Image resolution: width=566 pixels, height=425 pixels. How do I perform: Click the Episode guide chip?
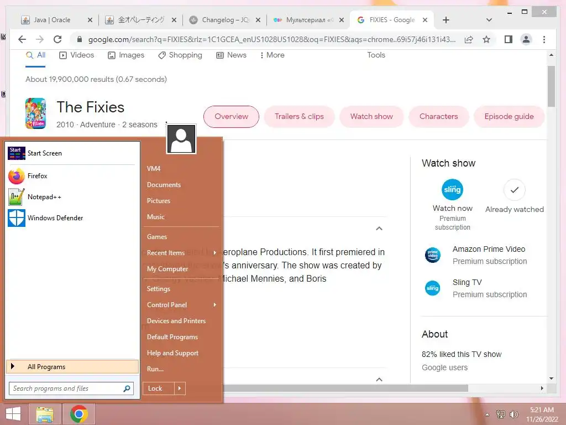(509, 116)
